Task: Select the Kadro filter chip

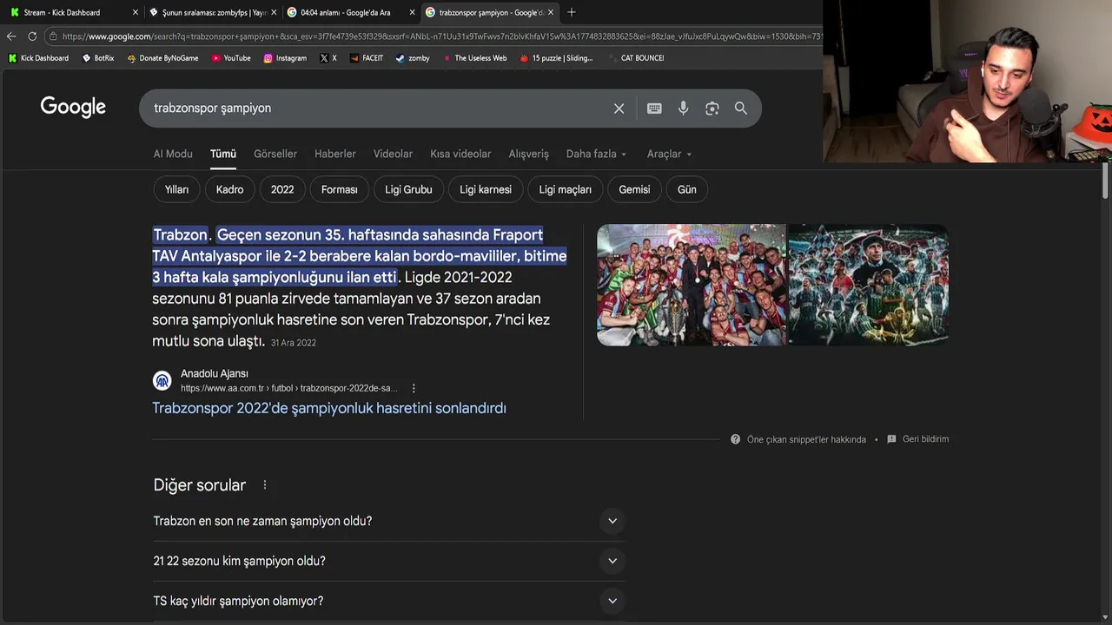Action: [x=230, y=189]
